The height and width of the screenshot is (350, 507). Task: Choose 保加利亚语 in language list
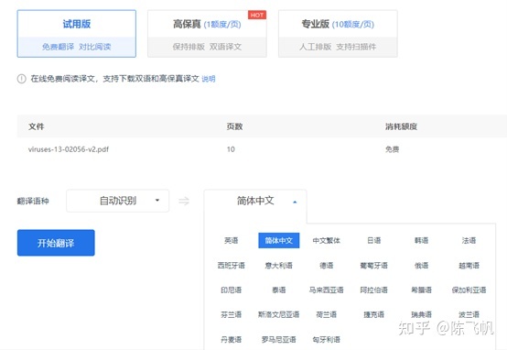(469, 290)
